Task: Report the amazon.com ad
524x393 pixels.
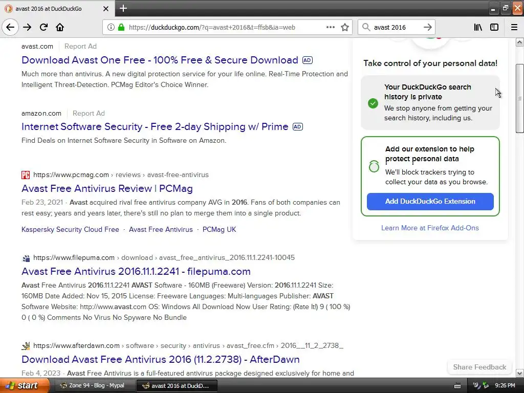Action: point(89,113)
